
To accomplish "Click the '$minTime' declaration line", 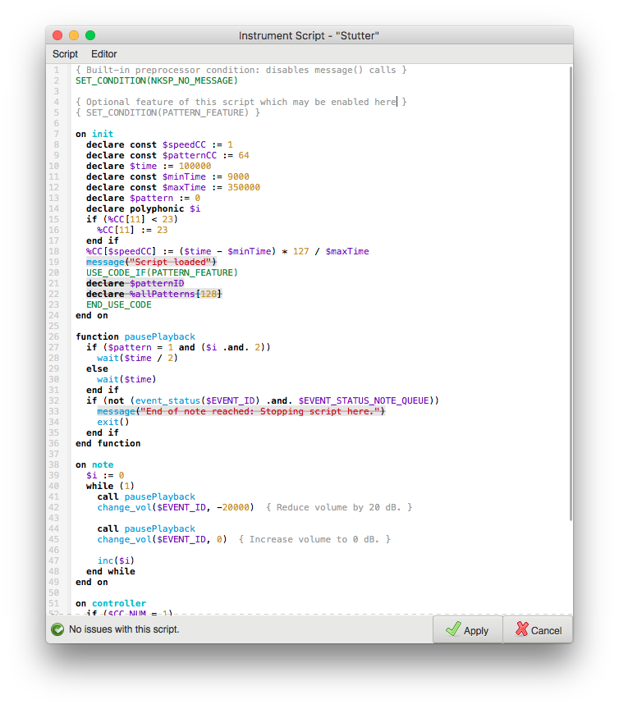I will coord(167,176).
